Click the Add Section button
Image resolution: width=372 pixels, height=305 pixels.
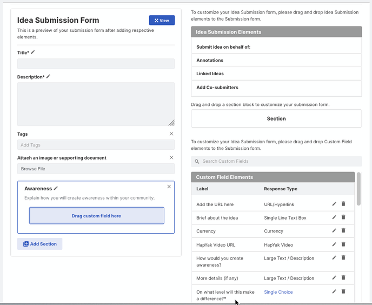coord(39,244)
